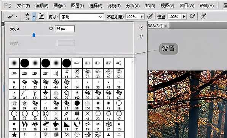This screenshot has height=138, width=227.
Task: Select the outlined star brush 29
Action: (67, 95)
